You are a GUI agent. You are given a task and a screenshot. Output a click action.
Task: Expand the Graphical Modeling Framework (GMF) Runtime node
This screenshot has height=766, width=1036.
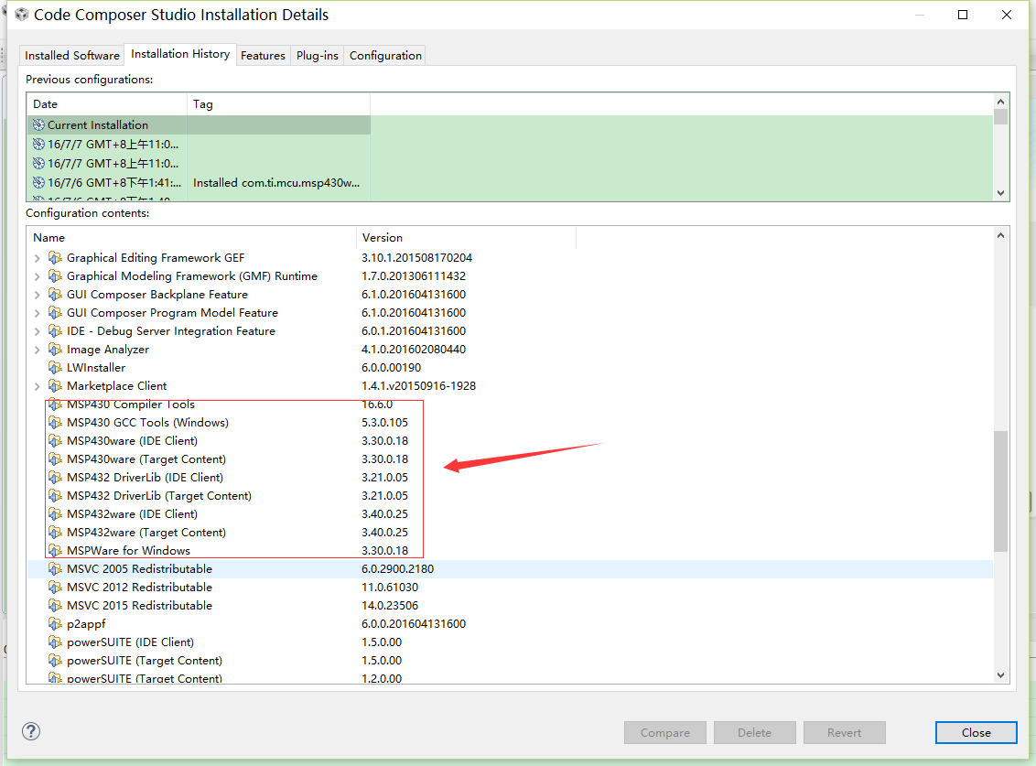click(37, 277)
